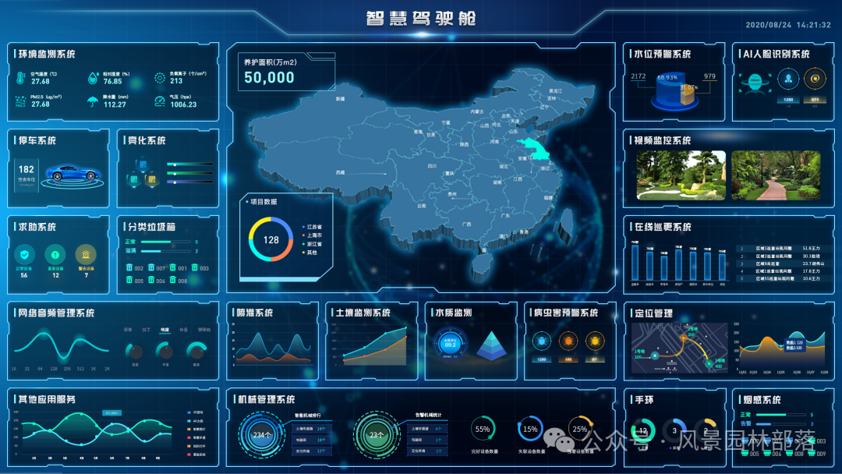
Task: Click the rainfall umbrella icon
Action: tap(93, 101)
